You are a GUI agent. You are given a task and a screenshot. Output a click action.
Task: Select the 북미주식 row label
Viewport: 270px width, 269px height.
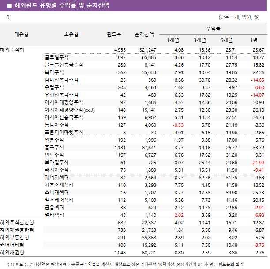point(54,72)
